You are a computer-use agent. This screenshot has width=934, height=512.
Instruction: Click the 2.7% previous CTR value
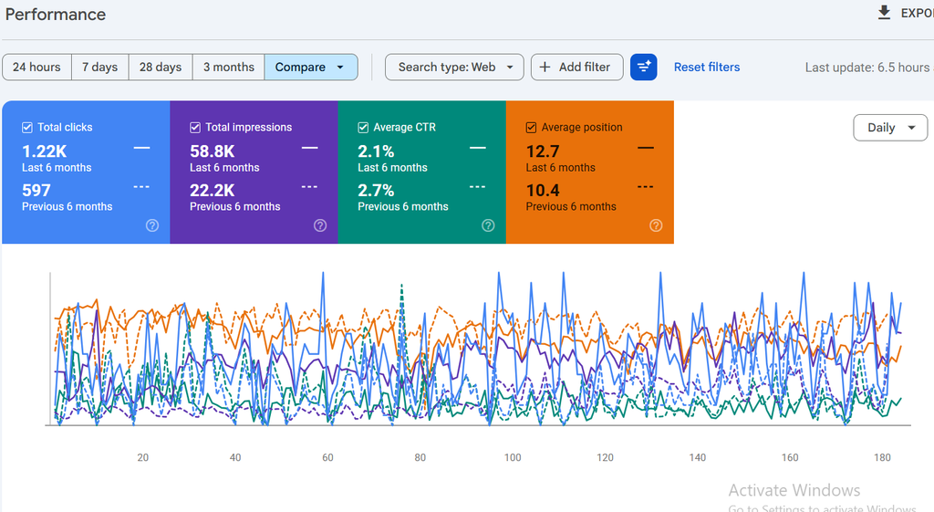(376, 191)
